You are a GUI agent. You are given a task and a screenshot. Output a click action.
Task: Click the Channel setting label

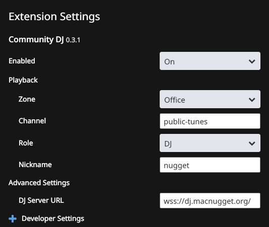pos(32,121)
